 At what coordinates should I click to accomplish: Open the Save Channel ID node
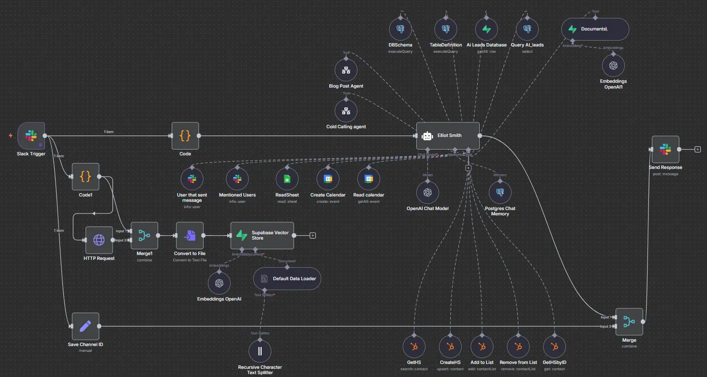[x=86, y=326]
